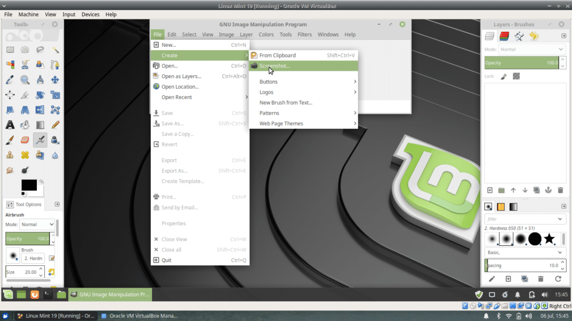Toggle lock pixels for the active layer
The image size is (572, 321).
click(x=503, y=75)
